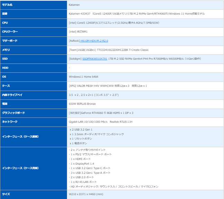Click the [intel] 純正RM1 cooler value
Screen dimensions: 224x199
point(78,32)
